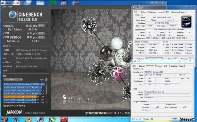The image size is (197, 122).
Task: Select Memory tab in CPU-Z Mainboard window
Action: point(159,66)
